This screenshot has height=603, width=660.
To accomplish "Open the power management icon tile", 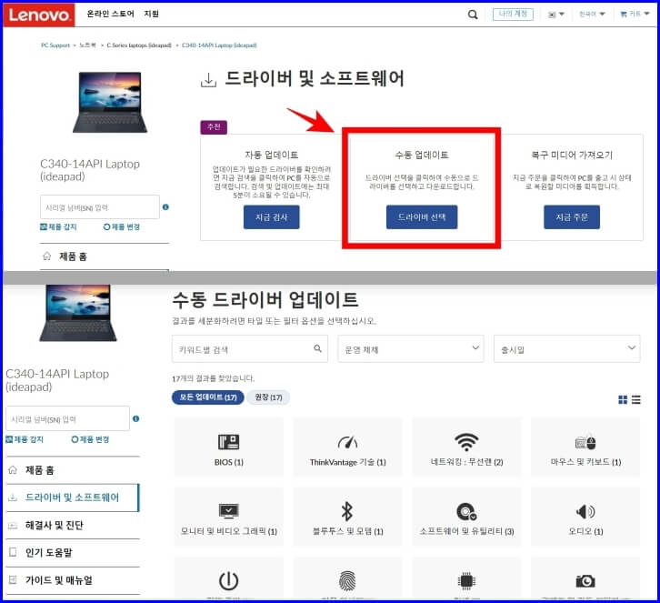I will tap(229, 579).
